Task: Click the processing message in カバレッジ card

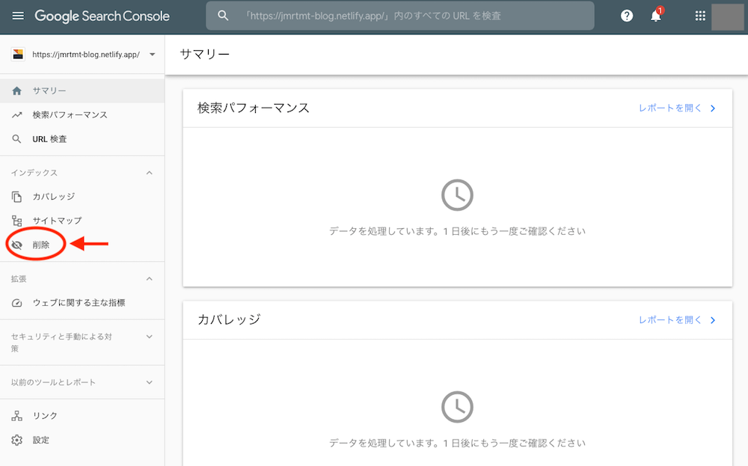Action: pos(457,443)
